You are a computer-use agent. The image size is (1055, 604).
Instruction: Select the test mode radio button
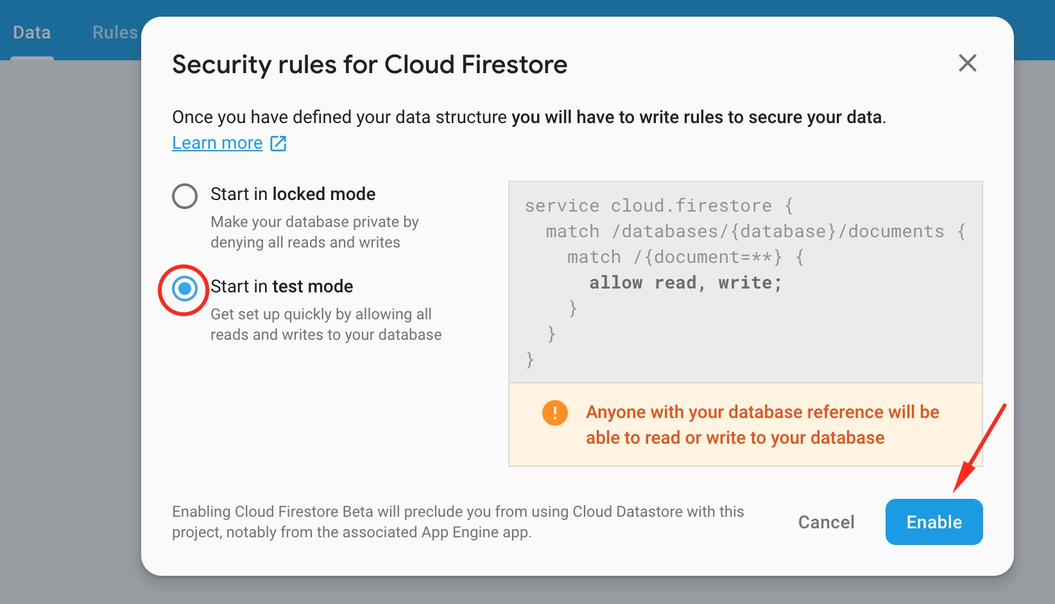[x=185, y=289]
